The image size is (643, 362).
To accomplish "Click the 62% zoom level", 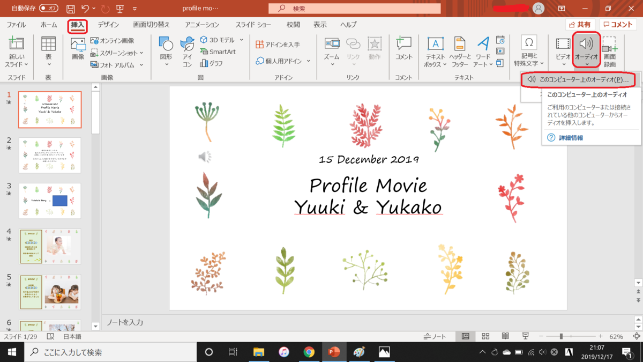I will tap(616, 336).
